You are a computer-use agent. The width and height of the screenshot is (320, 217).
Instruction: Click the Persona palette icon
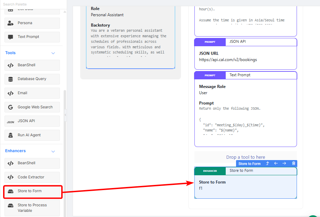coord(11,23)
